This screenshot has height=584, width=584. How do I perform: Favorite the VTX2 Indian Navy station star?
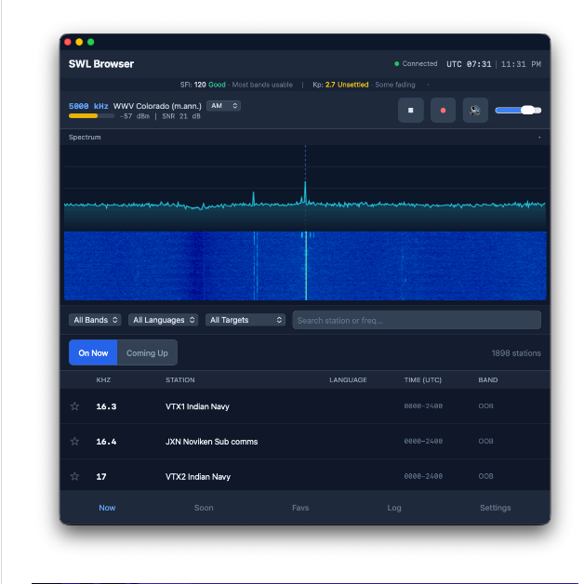[75, 476]
